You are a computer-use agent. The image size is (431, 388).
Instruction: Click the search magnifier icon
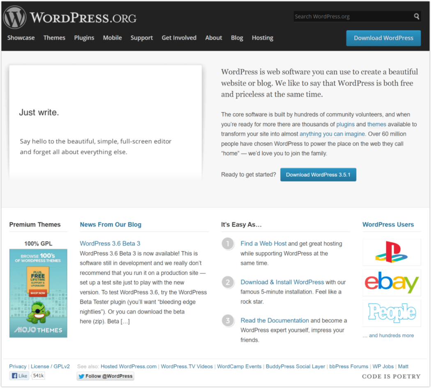click(x=417, y=16)
